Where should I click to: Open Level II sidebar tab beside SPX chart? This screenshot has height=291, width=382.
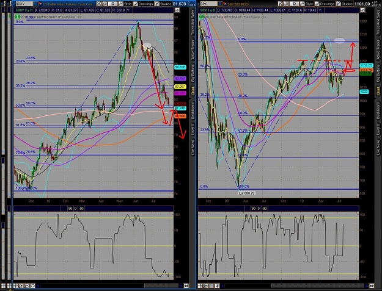(378, 129)
